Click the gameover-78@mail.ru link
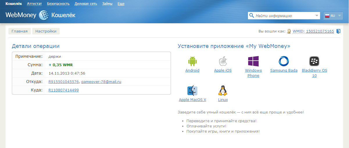 pyautogui.click(x=101, y=82)
